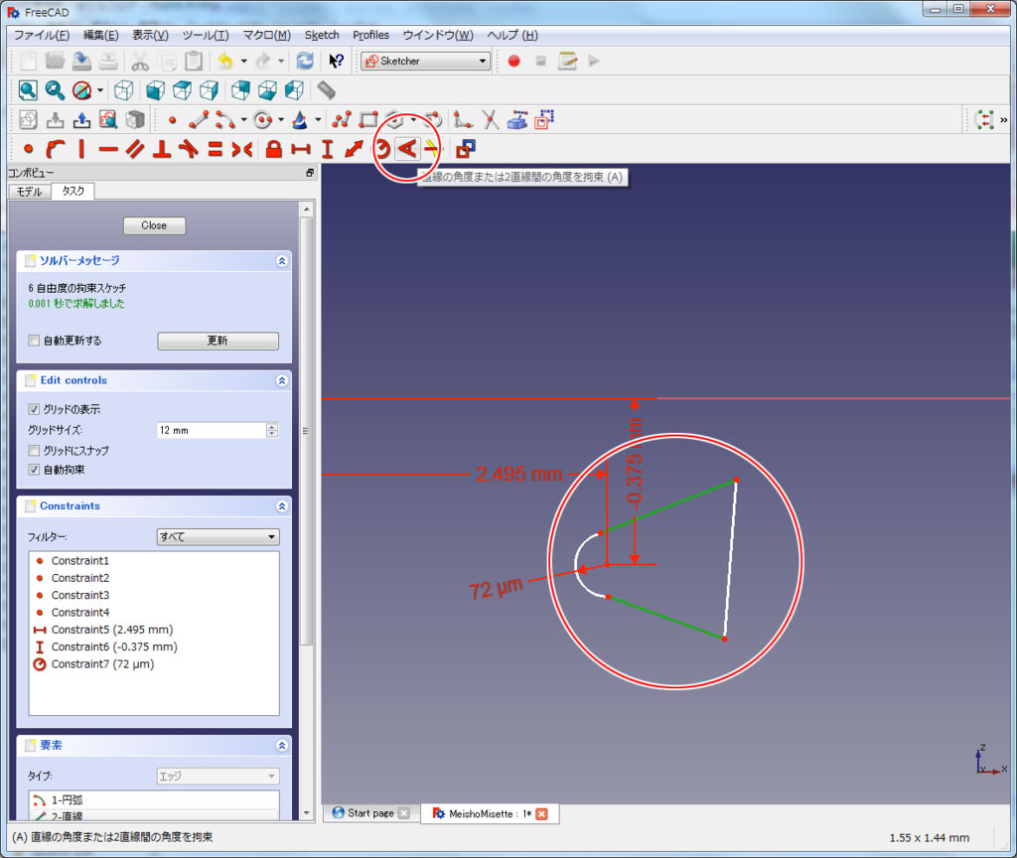The height and width of the screenshot is (858, 1017).
Task: Click the angle constraint icon
Action: (x=407, y=149)
